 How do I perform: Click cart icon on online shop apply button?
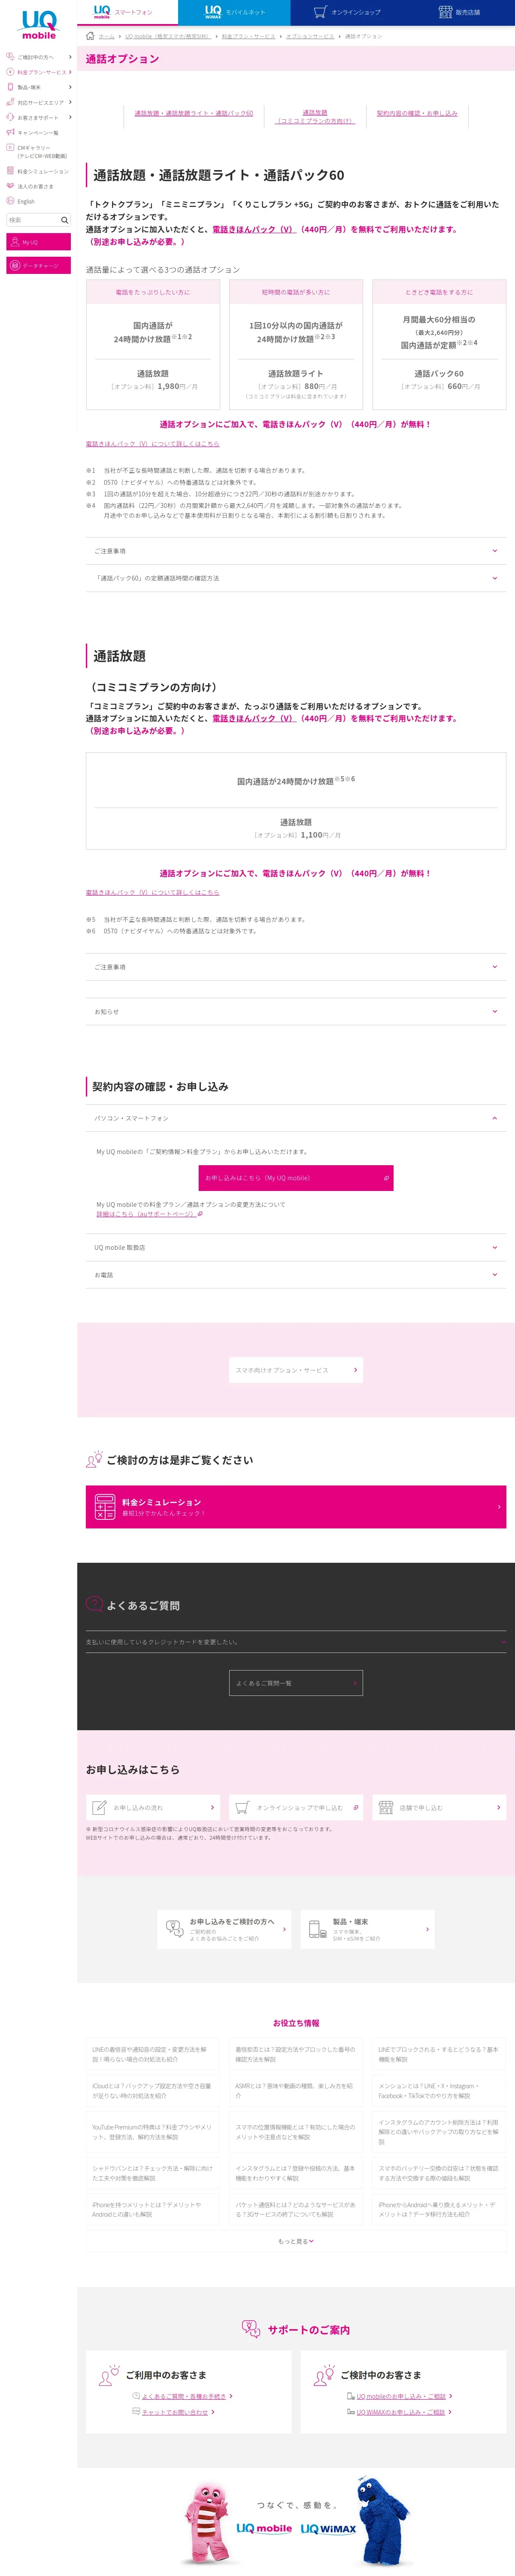(x=242, y=1808)
